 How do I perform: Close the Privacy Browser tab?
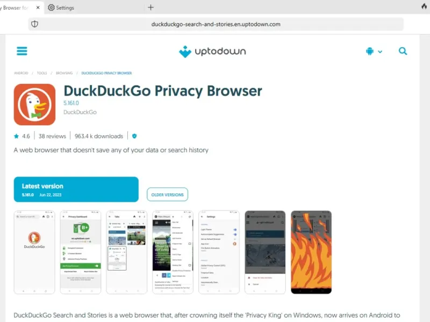[x=38, y=8]
